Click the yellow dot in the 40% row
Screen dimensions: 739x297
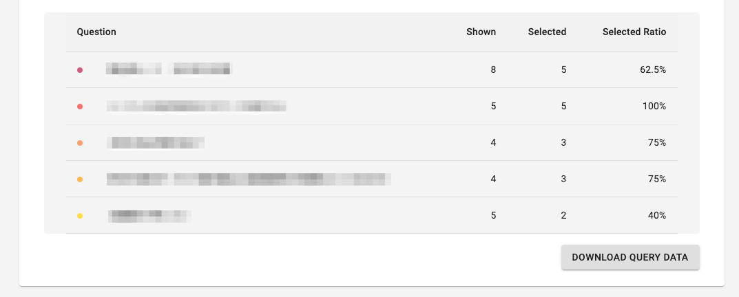80,216
